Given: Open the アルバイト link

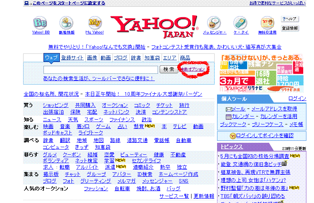Looking at the screenshot, I should (87, 167).
